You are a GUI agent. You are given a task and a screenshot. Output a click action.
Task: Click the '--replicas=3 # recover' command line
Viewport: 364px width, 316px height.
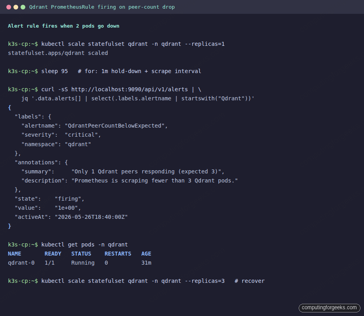(136, 281)
